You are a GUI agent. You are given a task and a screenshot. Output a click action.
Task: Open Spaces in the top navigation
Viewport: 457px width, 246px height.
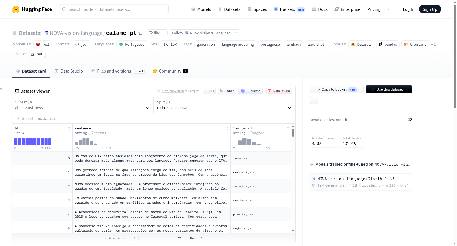(x=257, y=9)
